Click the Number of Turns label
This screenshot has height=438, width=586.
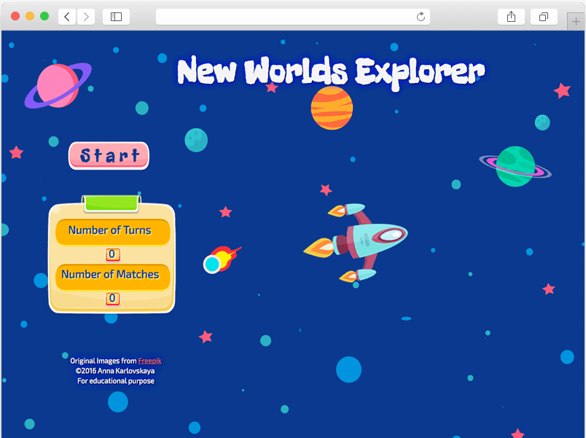(x=111, y=230)
